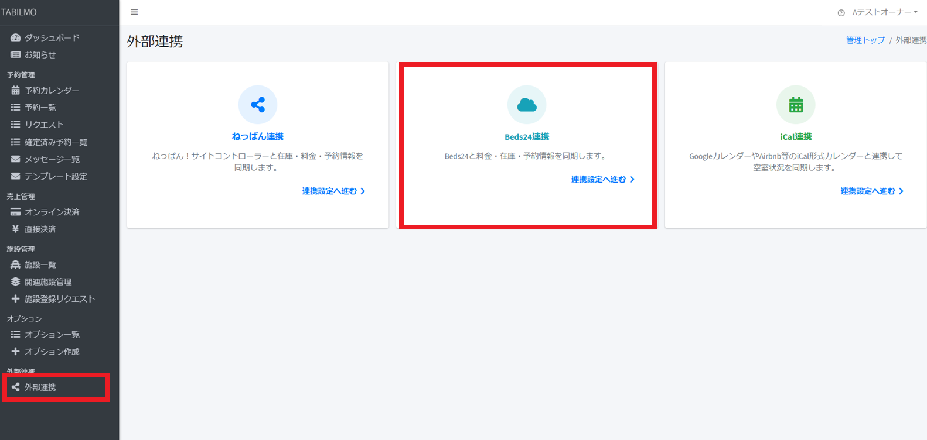Click 連携設定へ進む under ねっぱん連携
The height and width of the screenshot is (440, 927).
(333, 191)
